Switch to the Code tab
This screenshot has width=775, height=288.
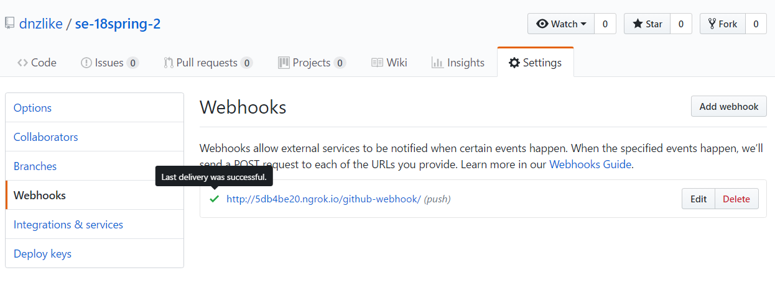[x=37, y=63]
